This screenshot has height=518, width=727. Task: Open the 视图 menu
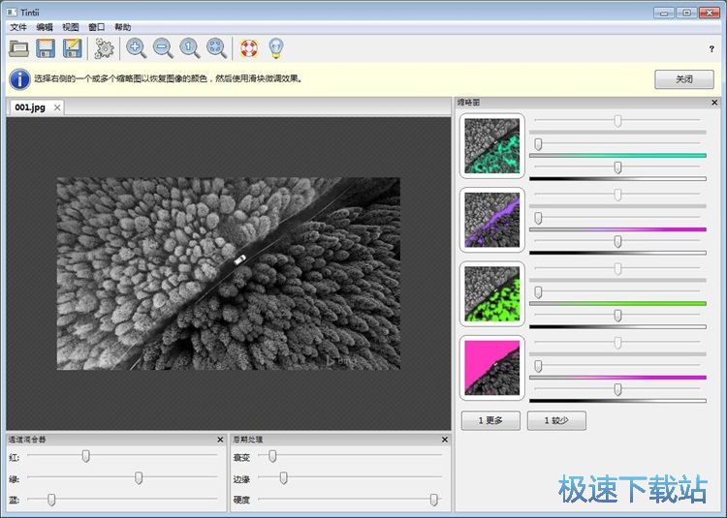click(x=71, y=27)
